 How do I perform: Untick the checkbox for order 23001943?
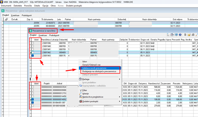(x=33, y=56)
